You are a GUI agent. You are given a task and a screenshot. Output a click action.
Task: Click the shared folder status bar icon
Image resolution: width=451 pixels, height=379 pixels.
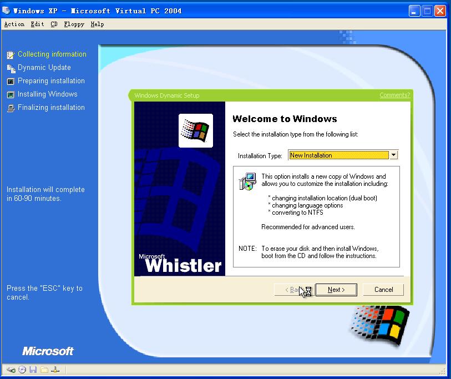pos(44,370)
